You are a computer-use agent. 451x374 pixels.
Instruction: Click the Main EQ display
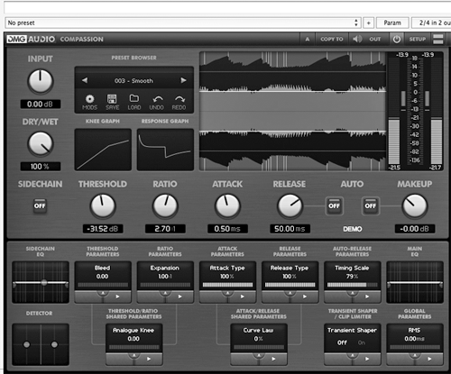coord(415,282)
